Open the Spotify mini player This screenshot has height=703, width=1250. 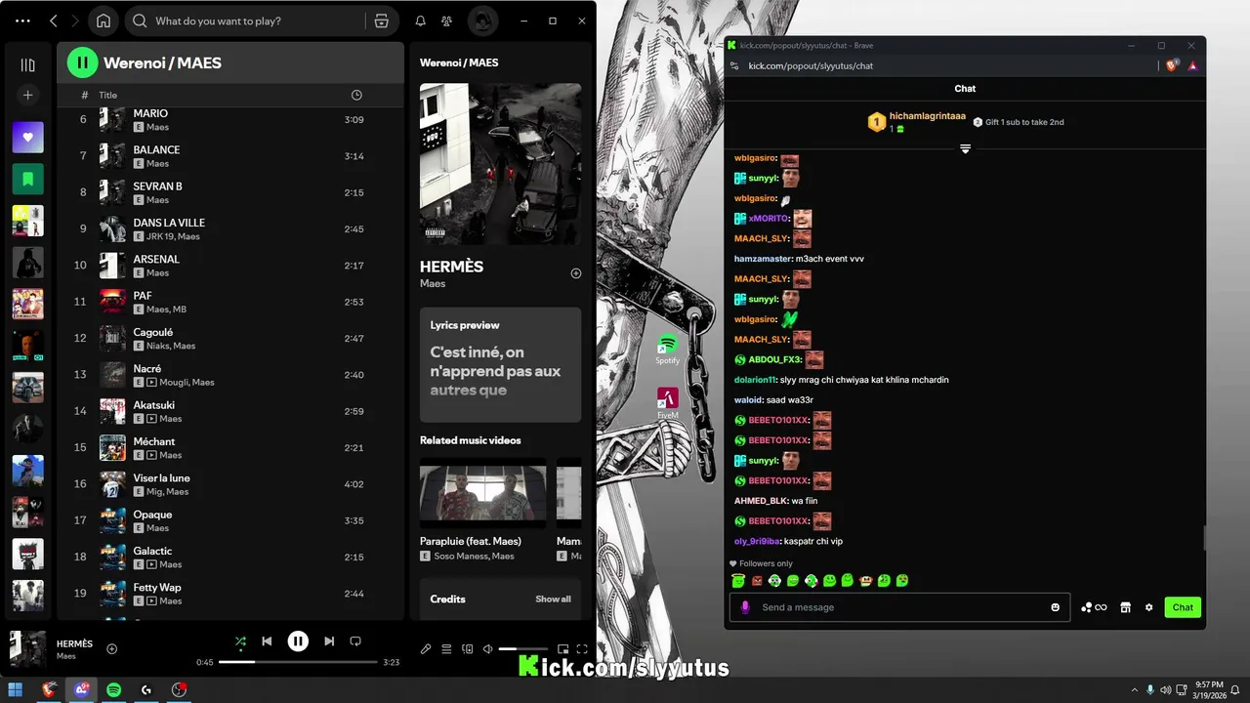(562, 648)
